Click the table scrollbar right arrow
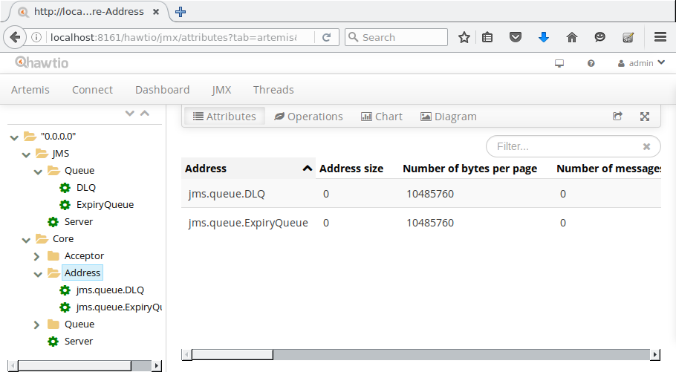The width and height of the screenshot is (676, 372). (x=655, y=355)
